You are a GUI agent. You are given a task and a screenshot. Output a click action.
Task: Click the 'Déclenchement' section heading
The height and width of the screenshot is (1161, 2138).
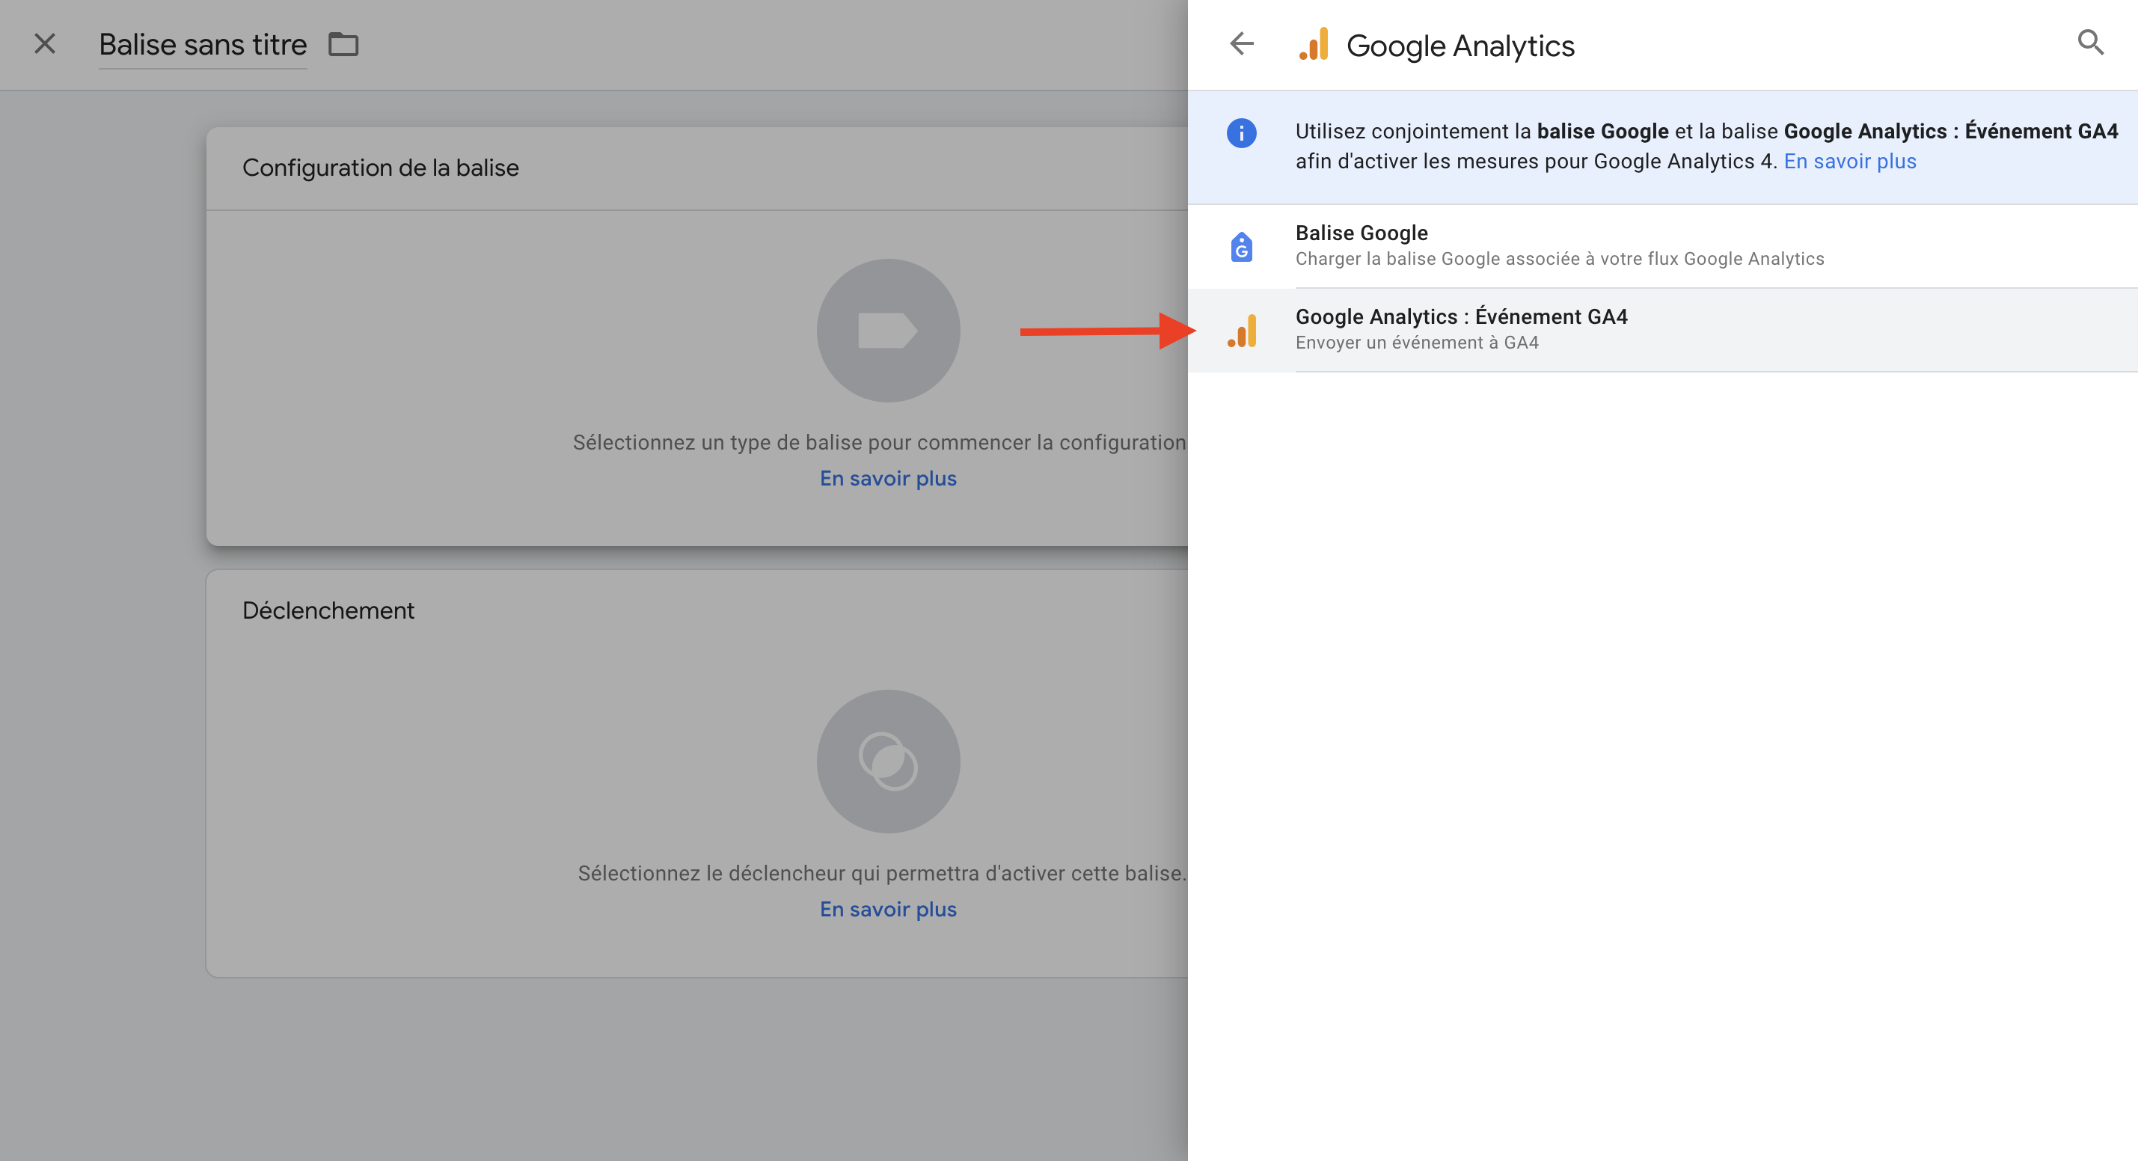tap(328, 610)
